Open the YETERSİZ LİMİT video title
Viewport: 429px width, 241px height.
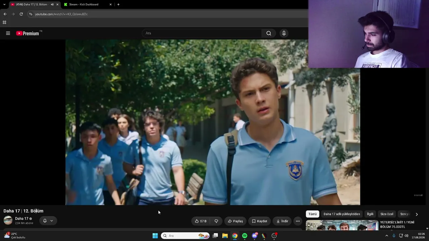[x=397, y=225]
